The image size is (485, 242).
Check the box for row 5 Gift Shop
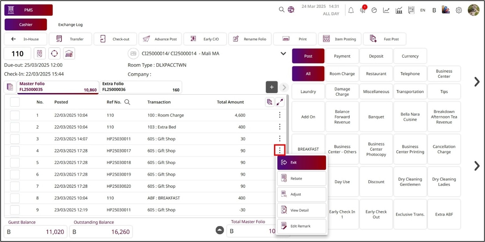pos(15,163)
